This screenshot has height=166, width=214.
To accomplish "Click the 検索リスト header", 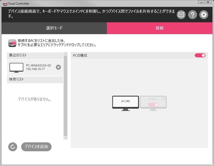I will click(x=35, y=79).
